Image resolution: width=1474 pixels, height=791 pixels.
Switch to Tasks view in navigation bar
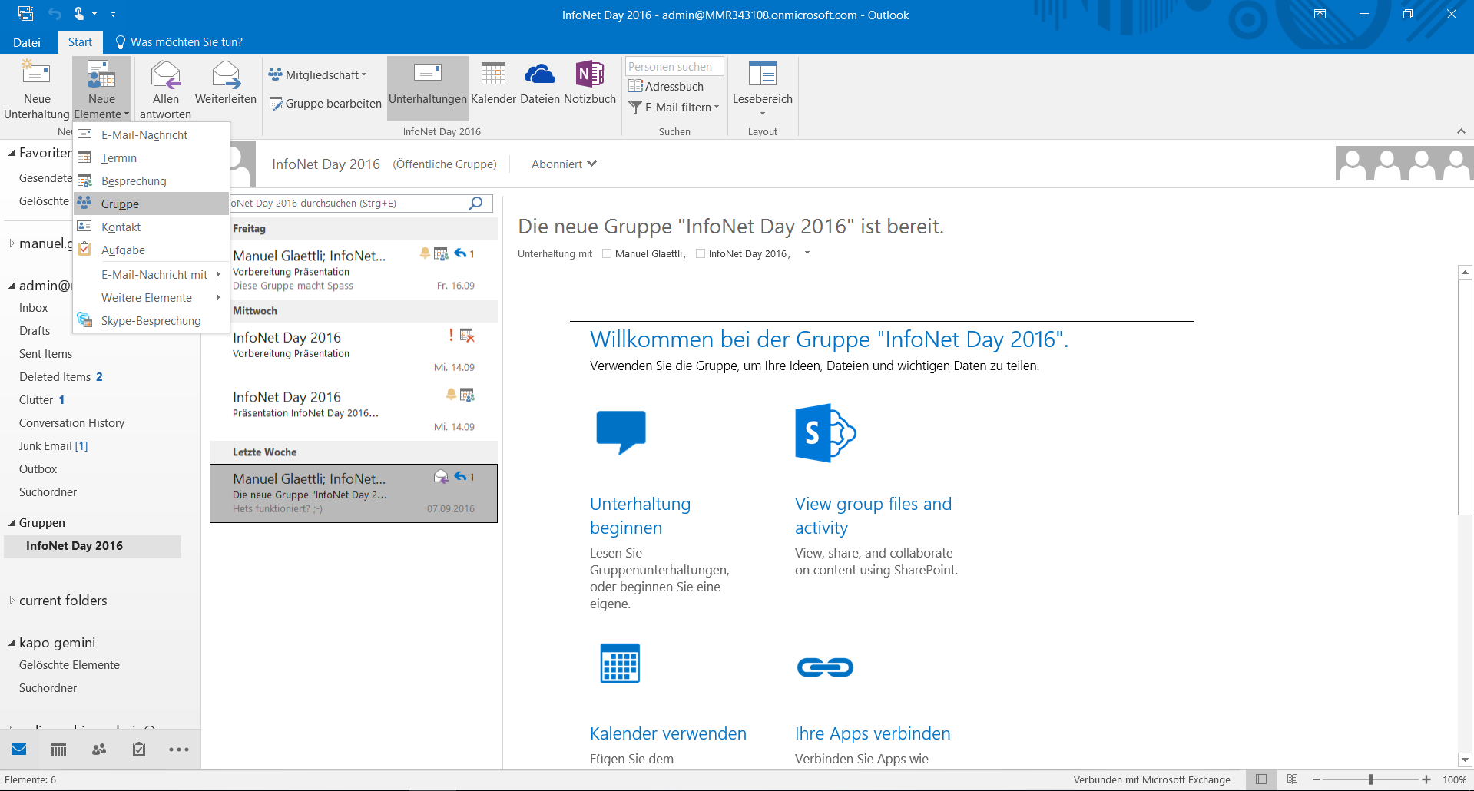point(139,750)
